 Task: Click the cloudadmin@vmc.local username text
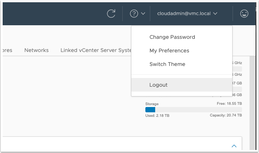(184, 14)
